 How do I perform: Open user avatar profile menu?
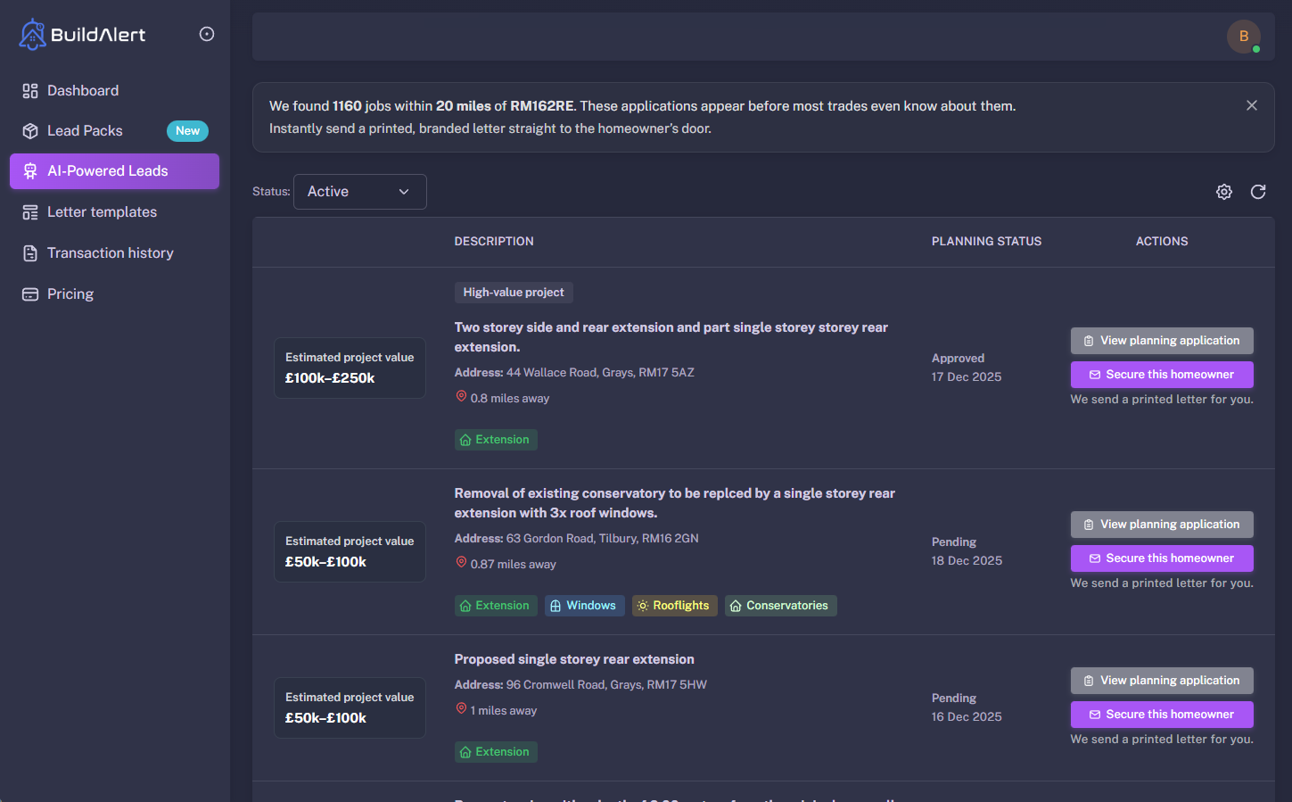pos(1243,37)
